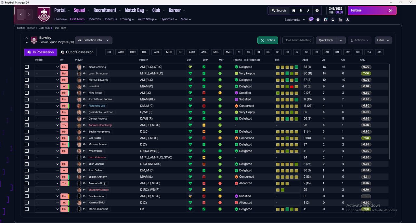Open the Match Day menu

136,10
